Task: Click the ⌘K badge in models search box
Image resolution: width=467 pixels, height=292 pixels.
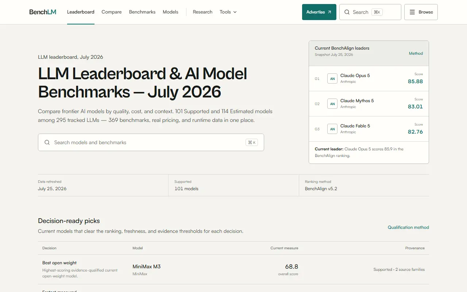Action: [x=252, y=142]
